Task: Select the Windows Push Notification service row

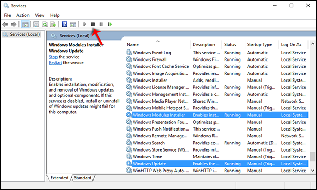Action: point(217,129)
